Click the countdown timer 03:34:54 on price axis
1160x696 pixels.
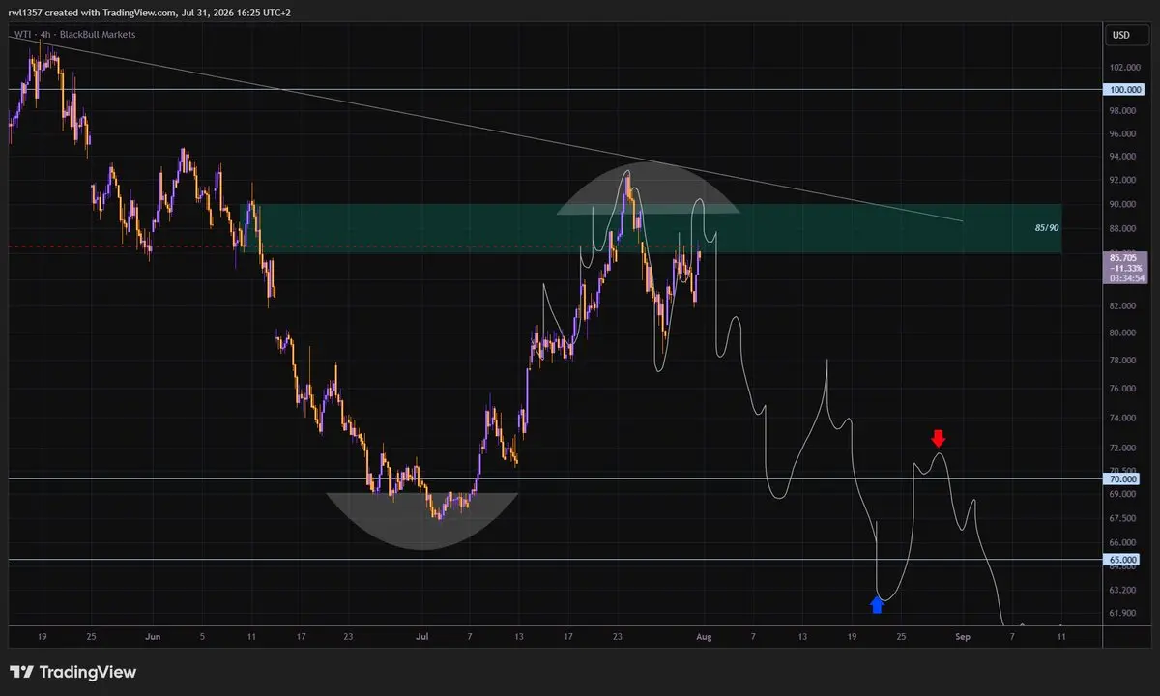tap(1126, 277)
